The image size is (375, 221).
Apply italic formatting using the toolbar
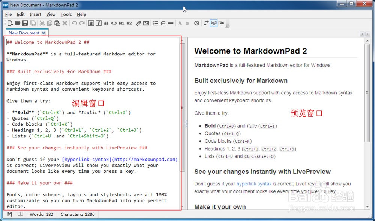tap(98, 23)
